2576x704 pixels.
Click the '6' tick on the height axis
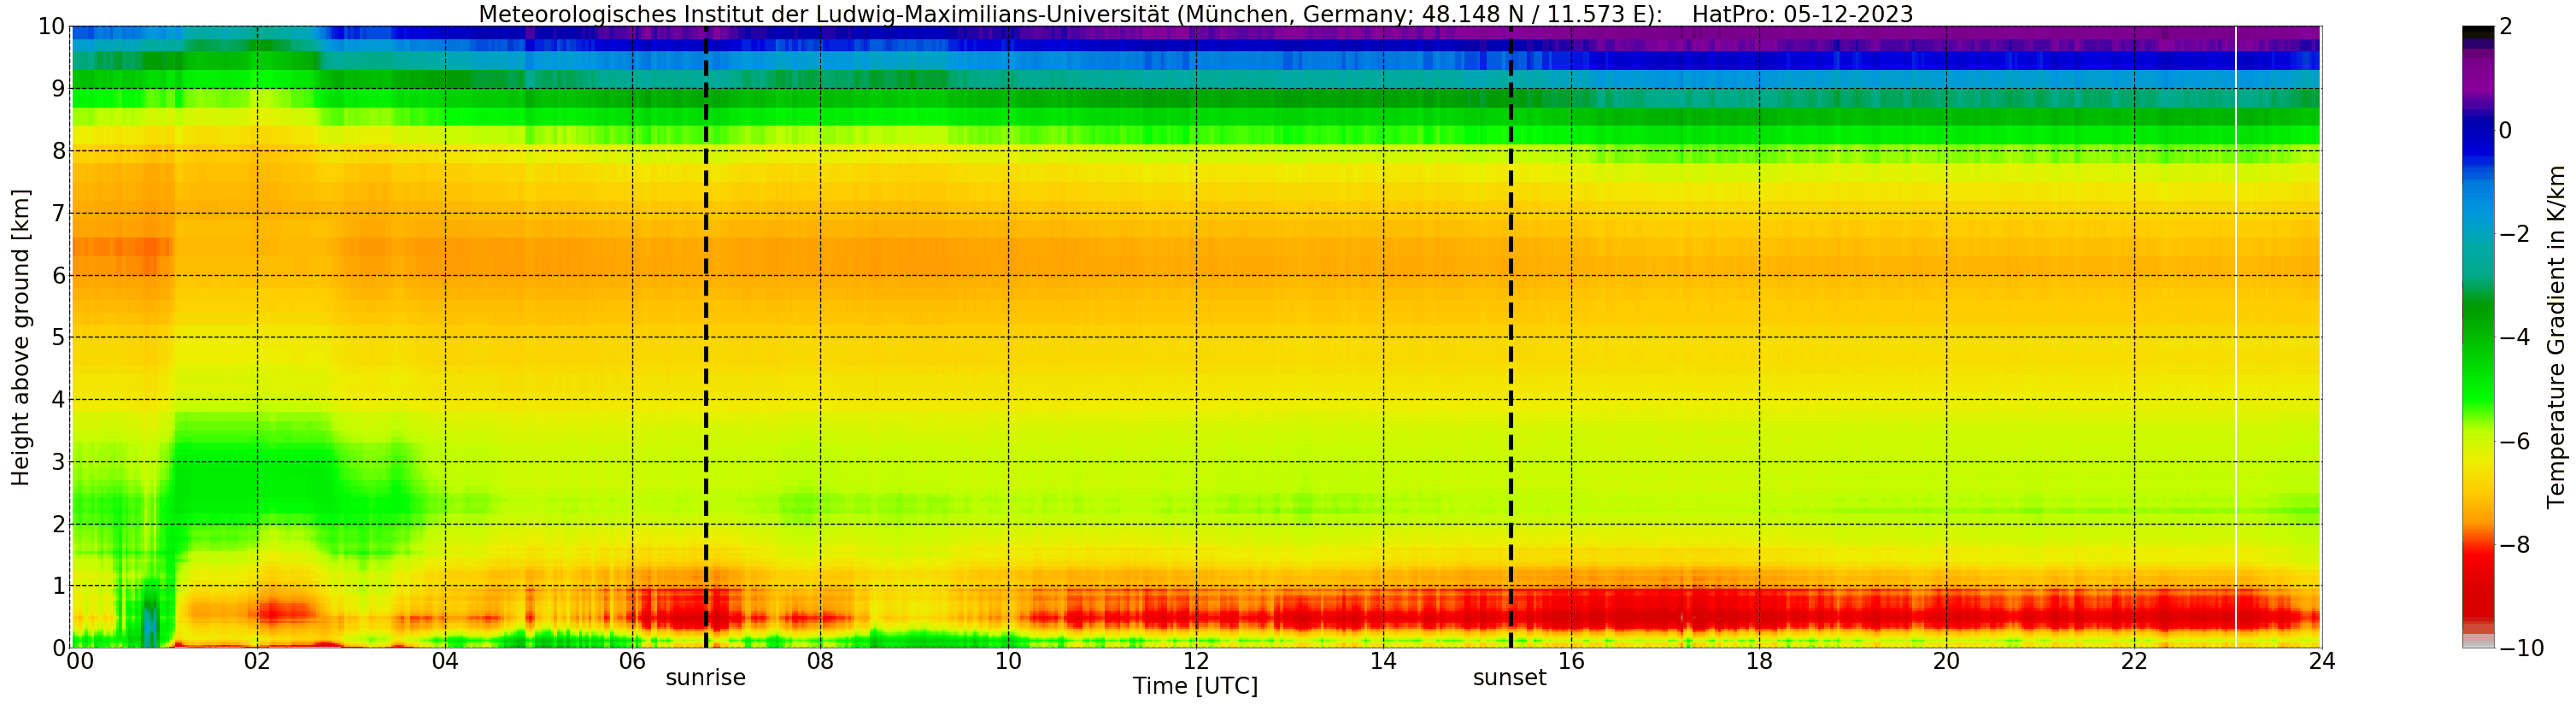pos(58,275)
